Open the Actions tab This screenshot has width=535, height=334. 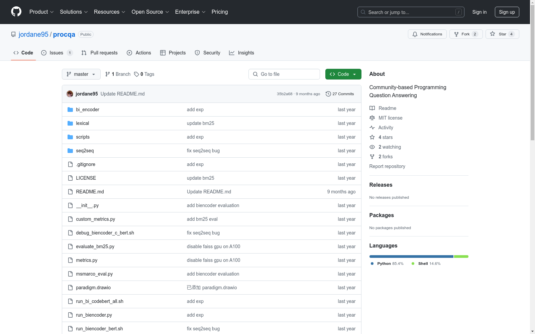[139, 53]
